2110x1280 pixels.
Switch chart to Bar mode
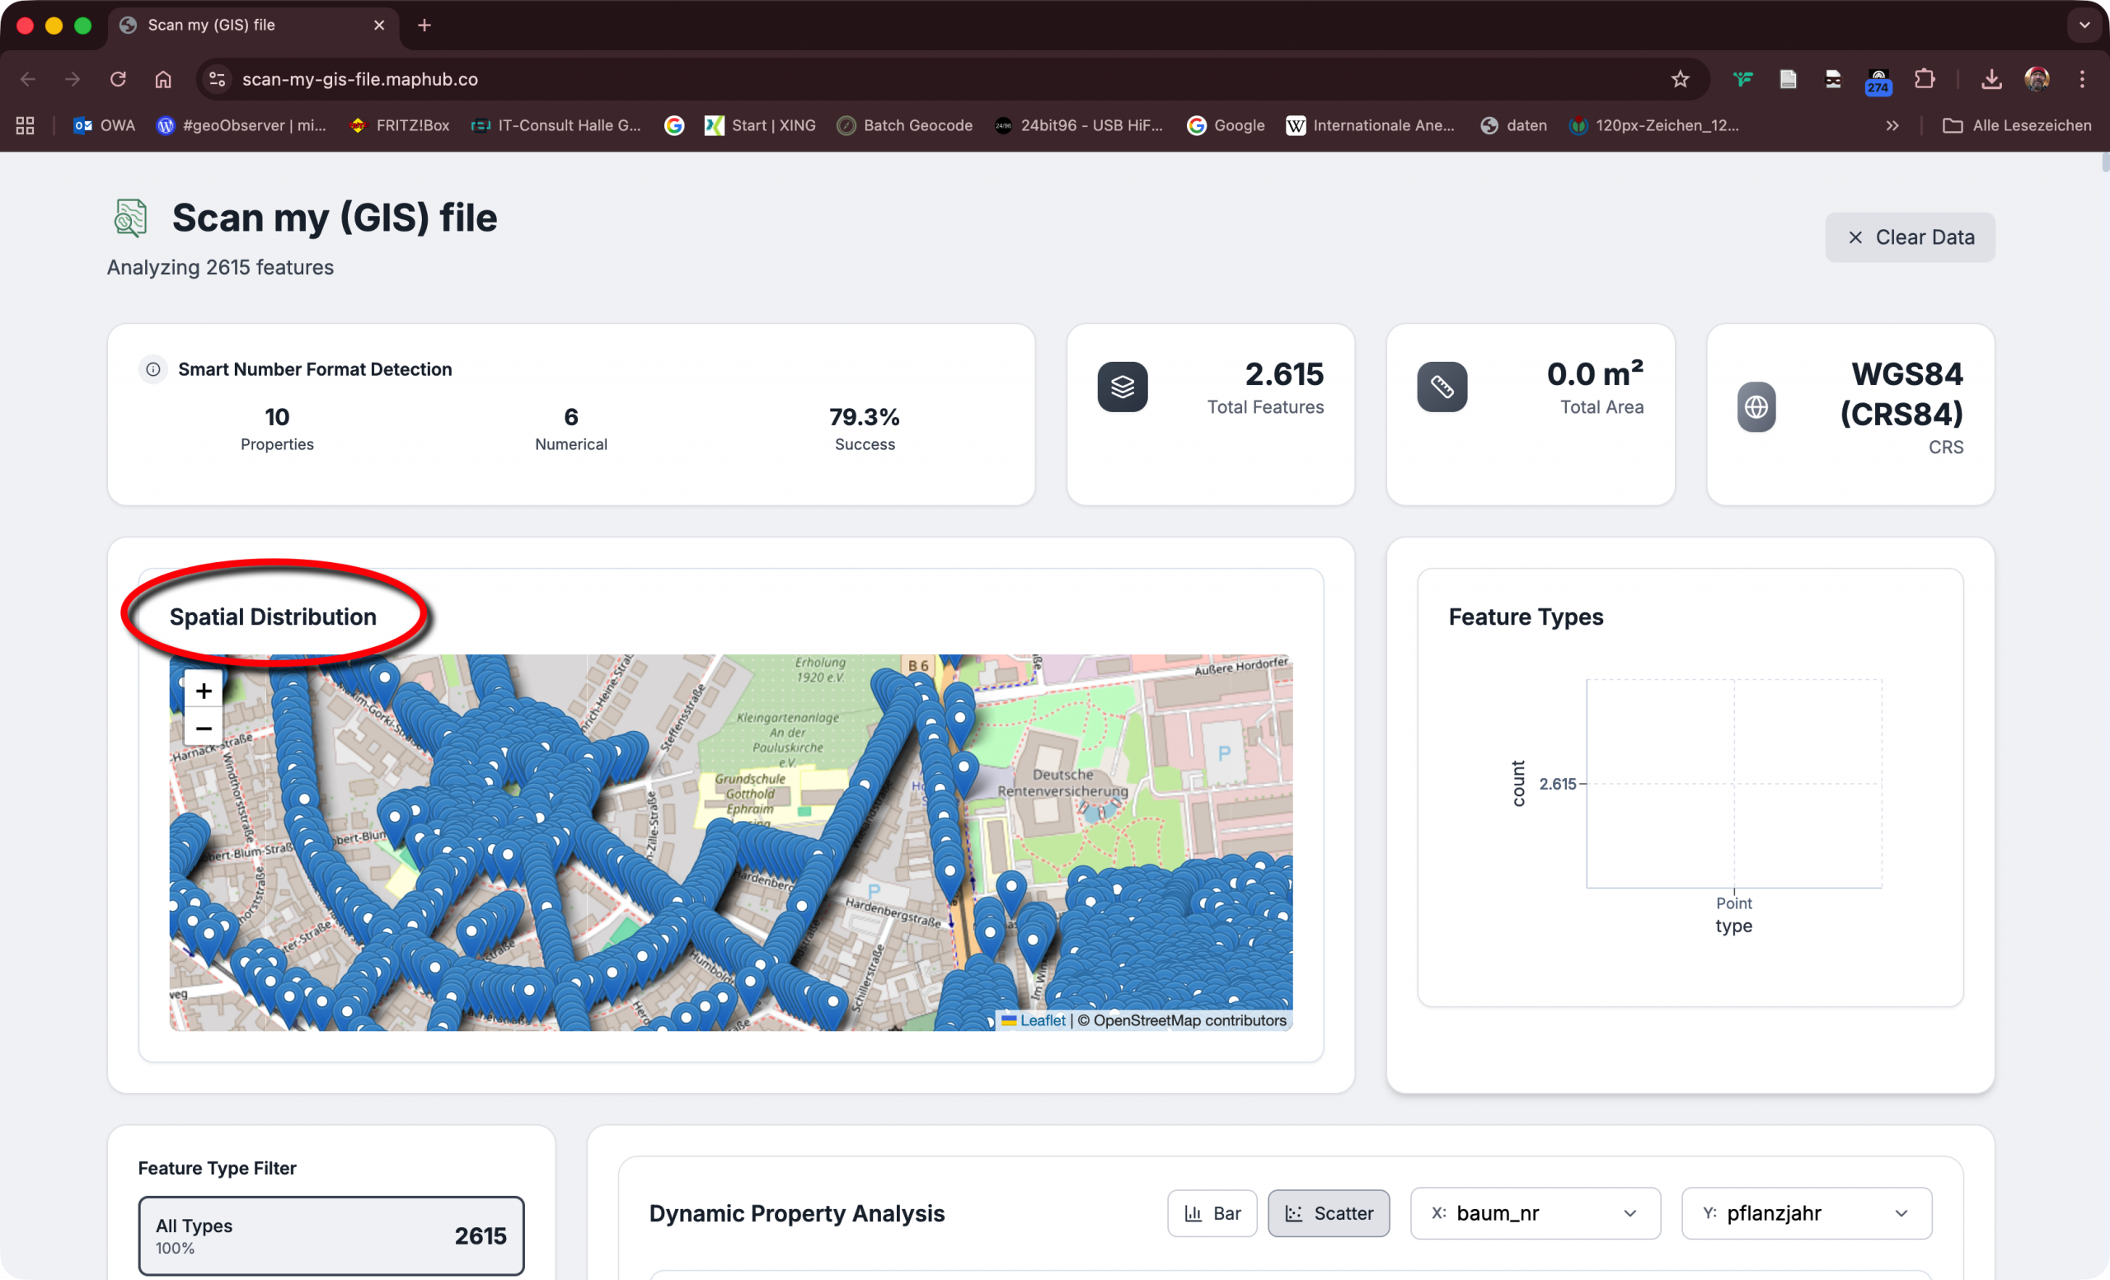1212,1213
